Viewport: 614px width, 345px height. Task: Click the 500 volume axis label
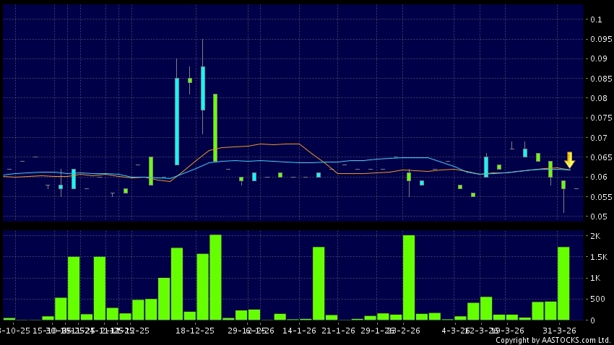pos(596,299)
